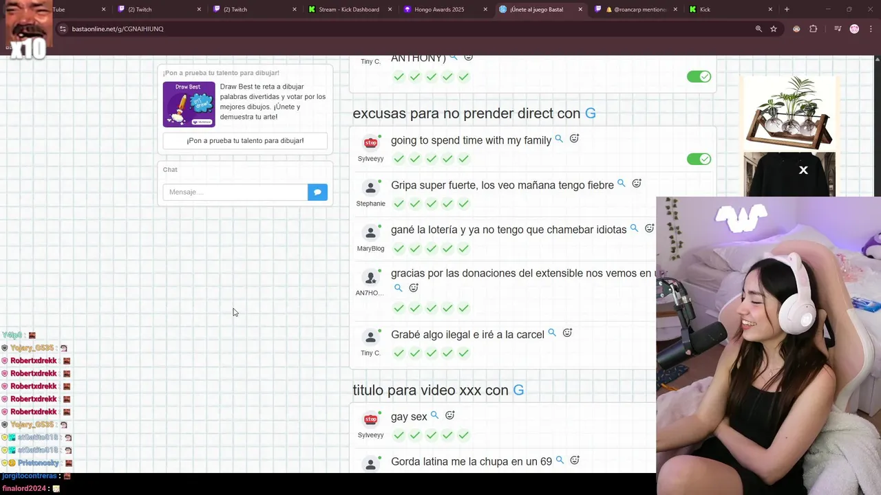Open emoji reaction beside 'gay sex' answer
The height and width of the screenshot is (495, 881).
pos(449,415)
